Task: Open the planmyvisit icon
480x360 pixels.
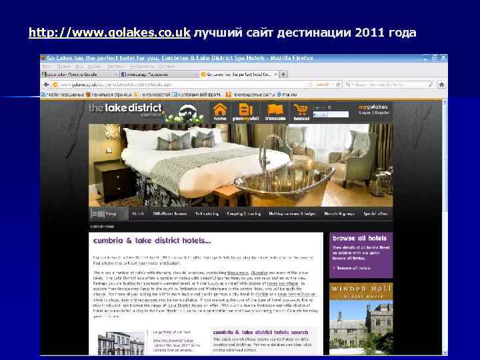Action: 245,112
